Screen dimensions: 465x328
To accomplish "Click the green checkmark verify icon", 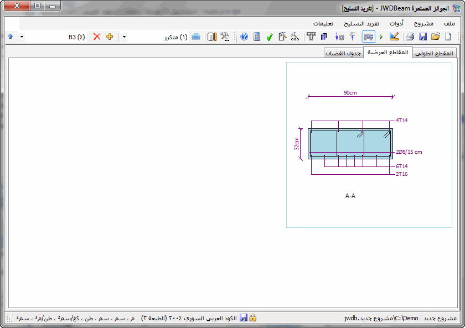I will (270, 37).
